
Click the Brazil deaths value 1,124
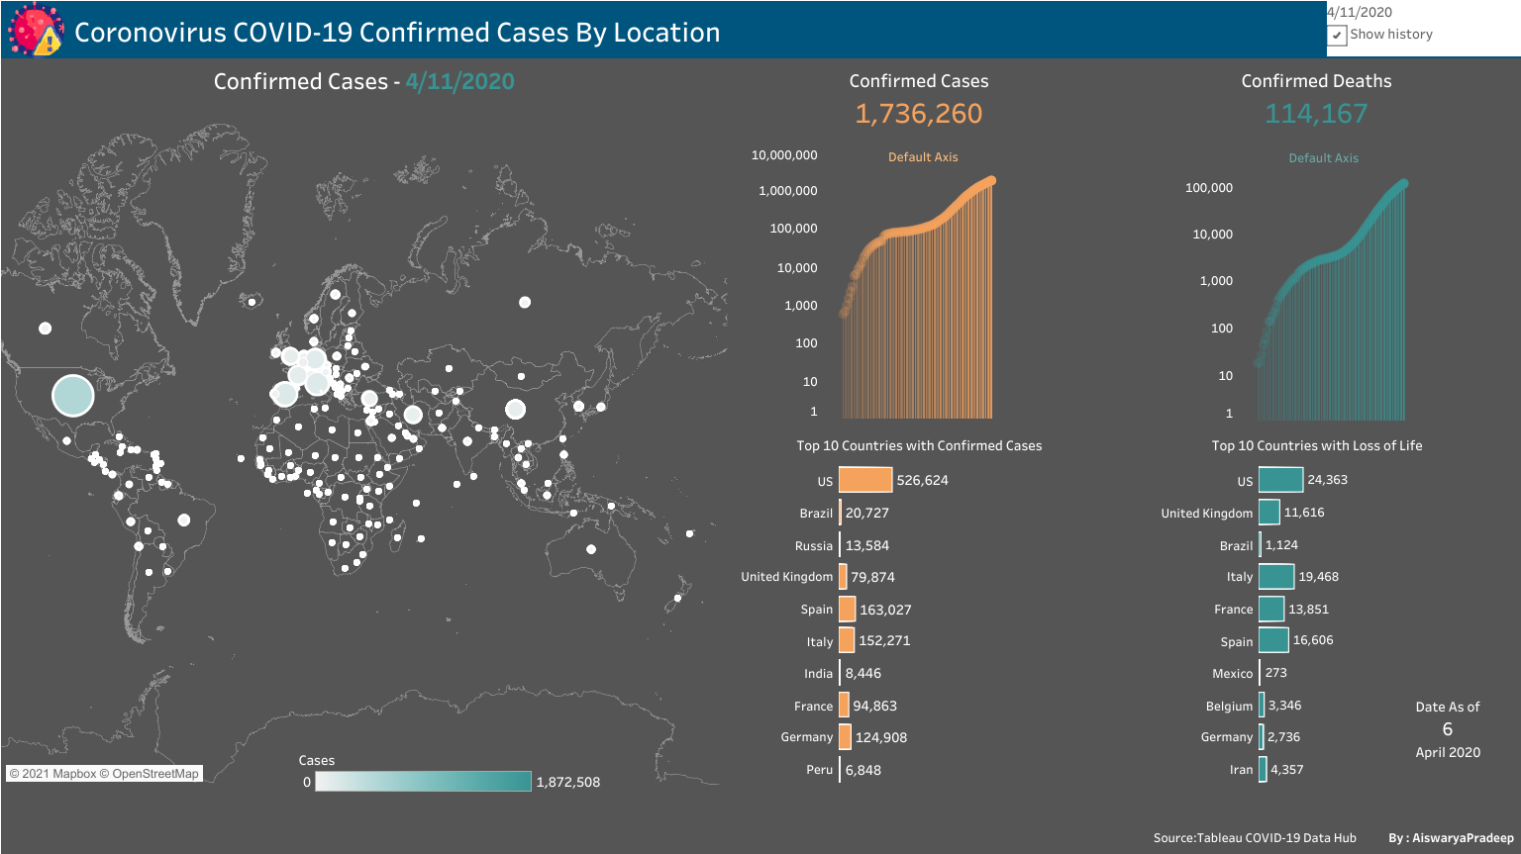(1281, 545)
